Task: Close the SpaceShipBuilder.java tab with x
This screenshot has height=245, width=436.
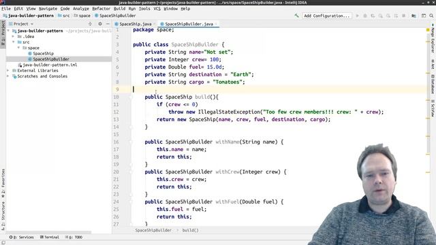Action: click(x=216, y=24)
